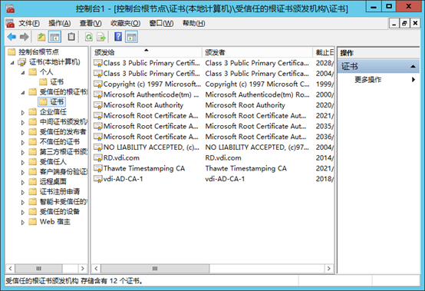Click right scroll arrow of certificate list
Image resolution: width=425 pixels, height=291 pixels.
coord(329,269)
